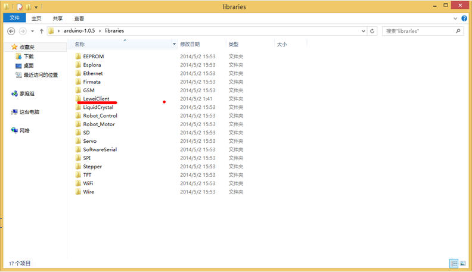Click libraries in the address path
This screenshot has height=272, width=472.
114,31
